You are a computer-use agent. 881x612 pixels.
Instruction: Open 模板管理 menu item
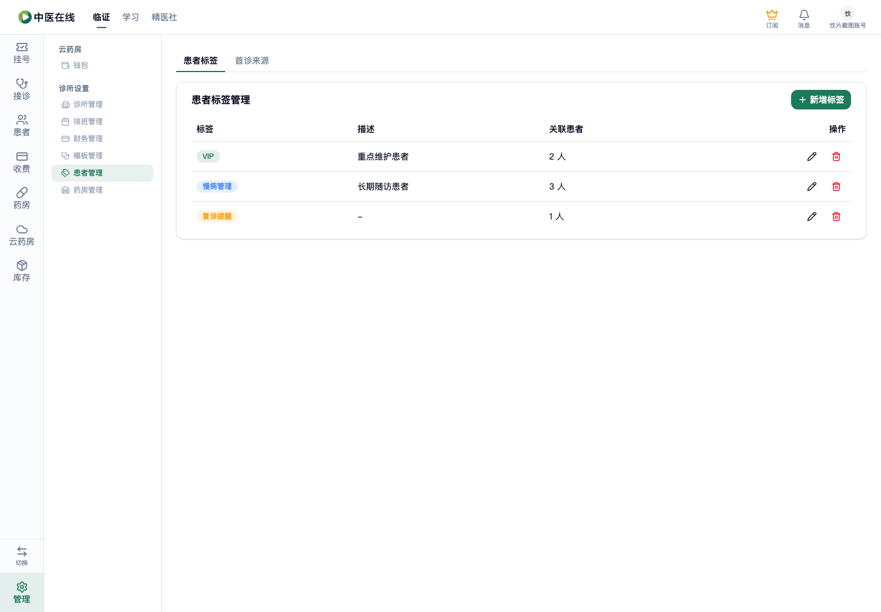[x=102, y=156]
